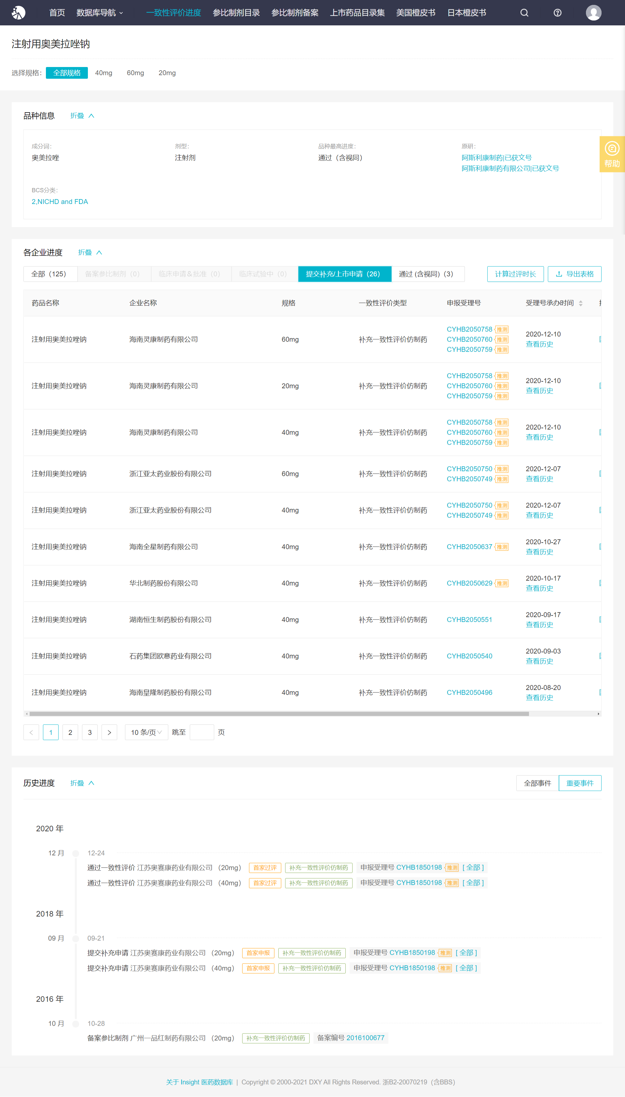625x1097 pixels.
Task: Select page 1 in pagination
Action: (51, 732)
